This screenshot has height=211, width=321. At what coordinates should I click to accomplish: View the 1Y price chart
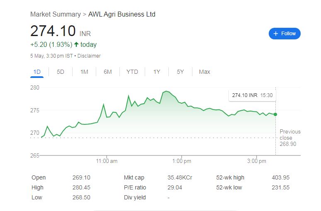coord(156,72)
